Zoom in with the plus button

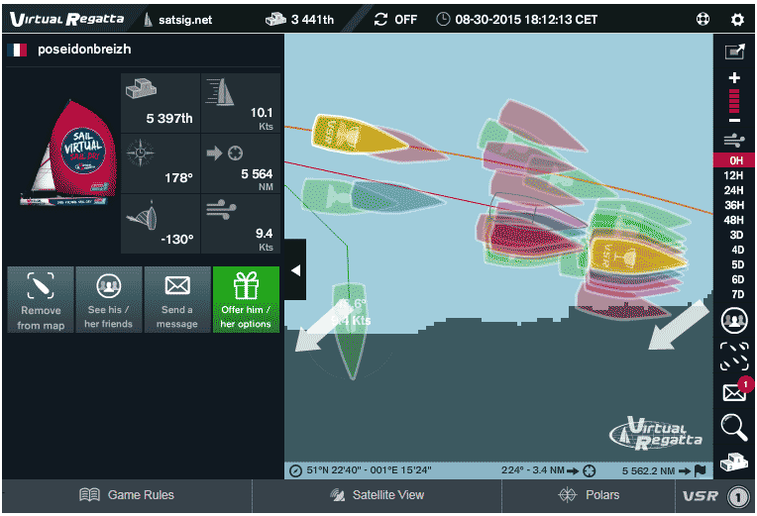(x=734, y=77)
